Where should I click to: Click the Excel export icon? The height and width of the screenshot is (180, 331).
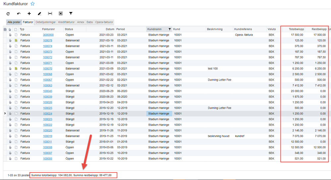(x=61, y=14)
